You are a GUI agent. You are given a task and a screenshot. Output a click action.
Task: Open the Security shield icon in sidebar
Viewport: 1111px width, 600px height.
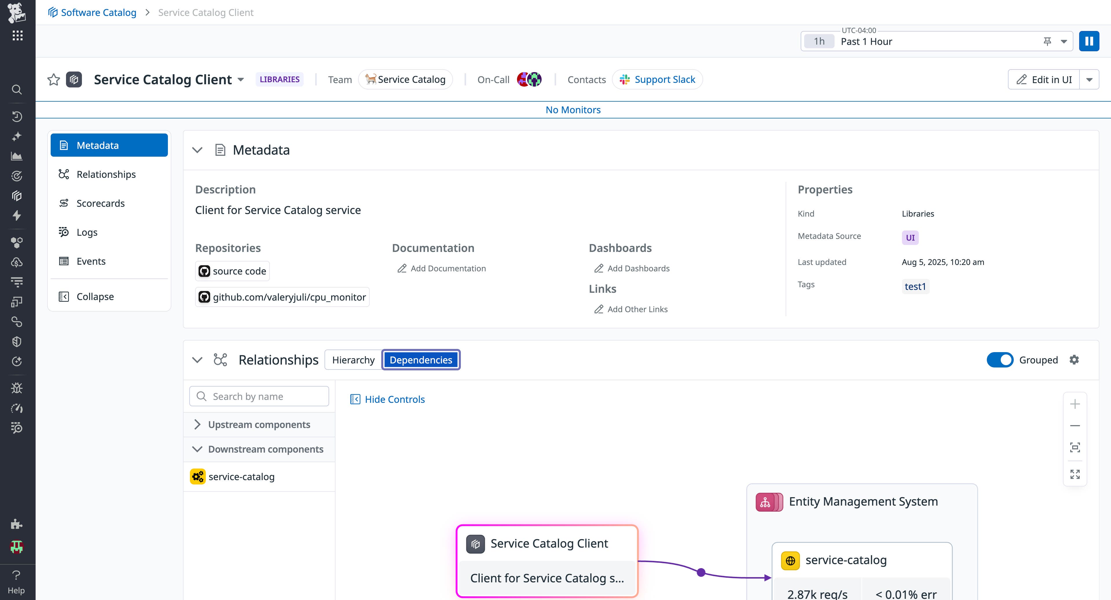click(16, 341)
